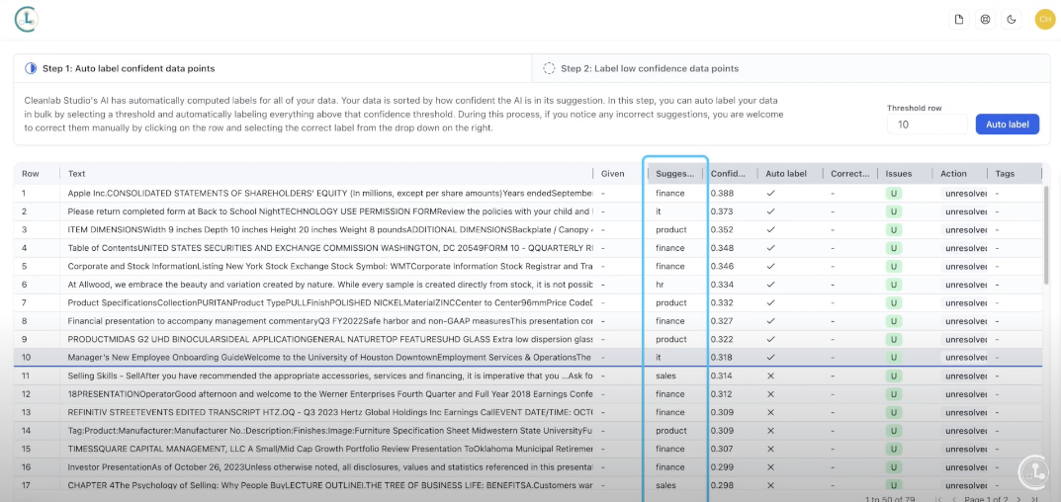This screenshot has height=502, width=1061.
Task: Open the unresolved action dropdown in row 10
Action: [x=963, y=357]
